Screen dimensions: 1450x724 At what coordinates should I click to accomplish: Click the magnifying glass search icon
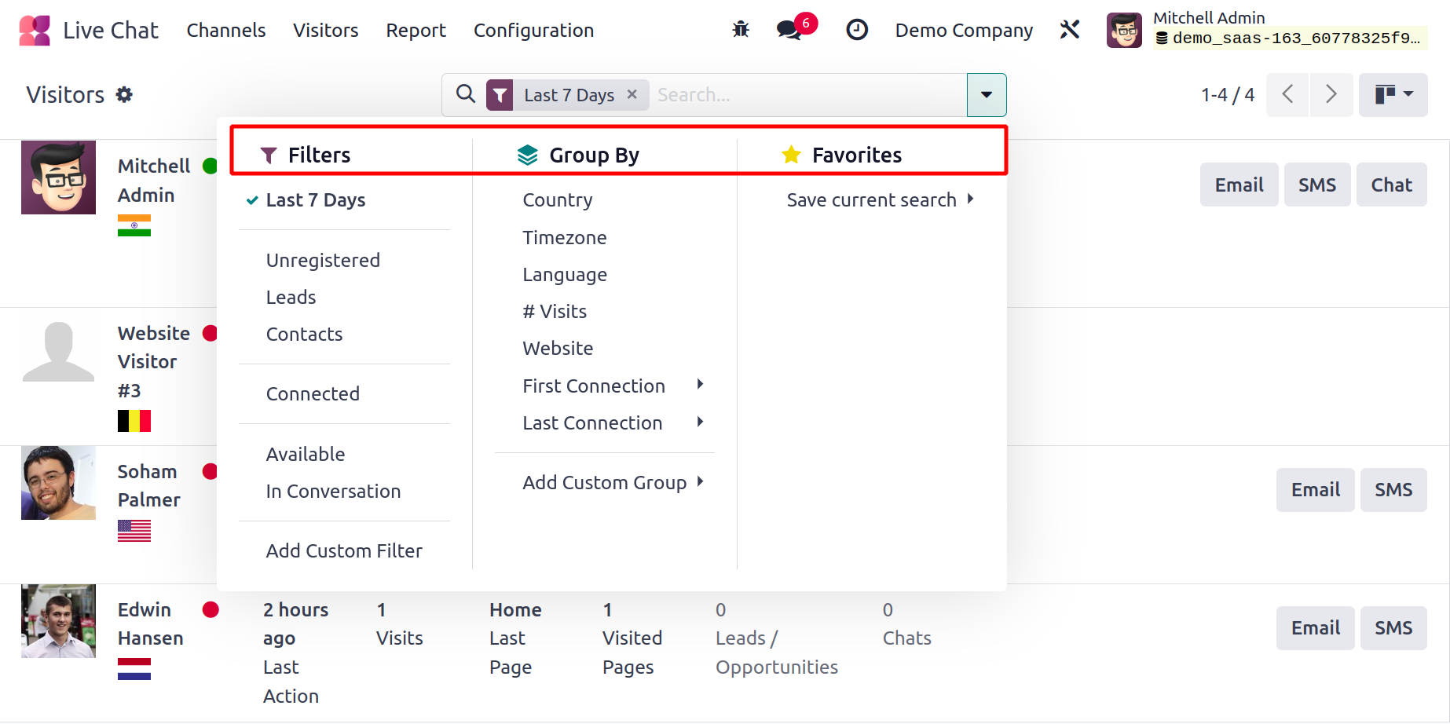tap(466, 94)
